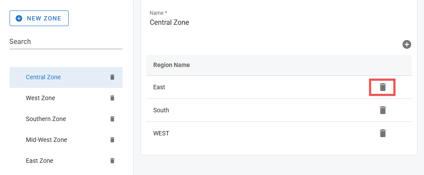Image resolution: width=424 pixels, height=175 pixels.
Task: Select the East region row text
Action: tap(159, 87)
